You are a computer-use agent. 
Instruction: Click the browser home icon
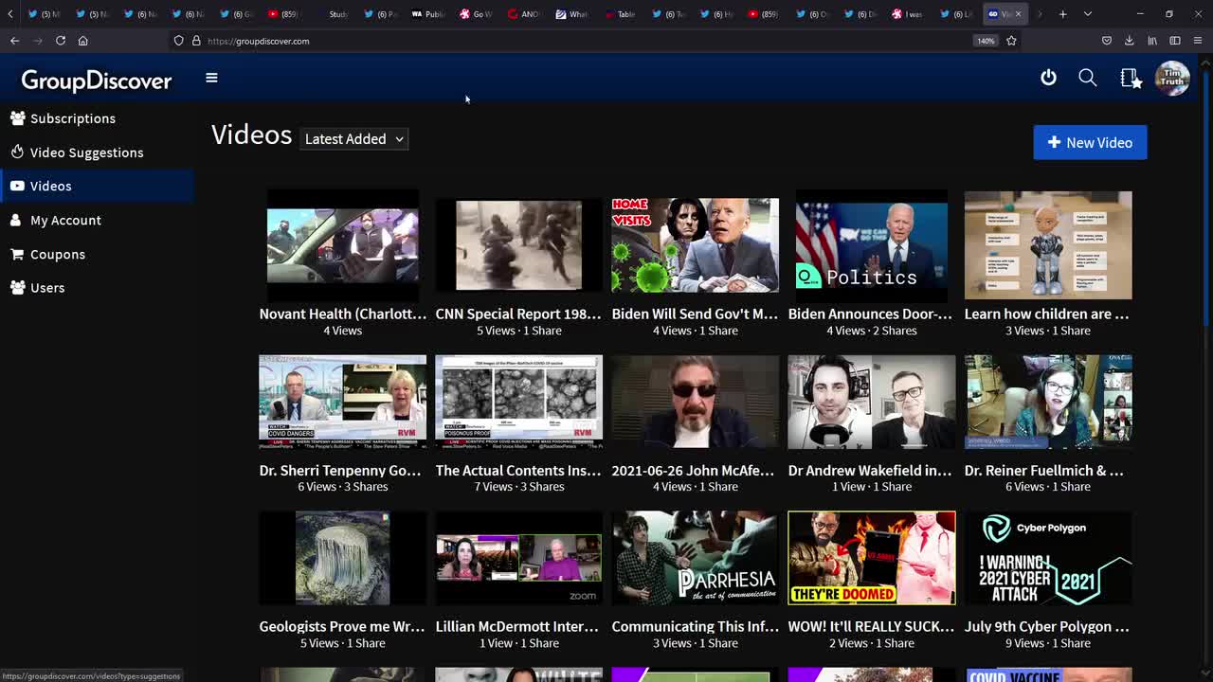pyautogui.click(x=83, y=41)
